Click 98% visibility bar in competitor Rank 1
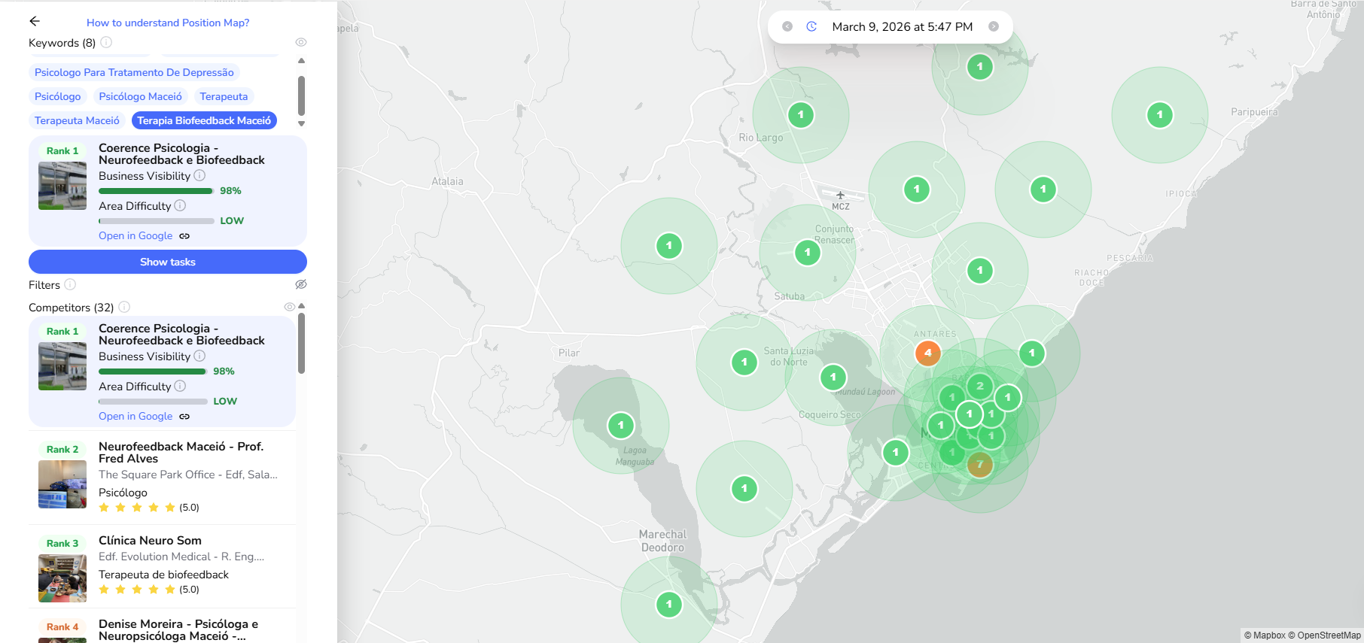The image size is (1364, 643). (x=153, y=372)
